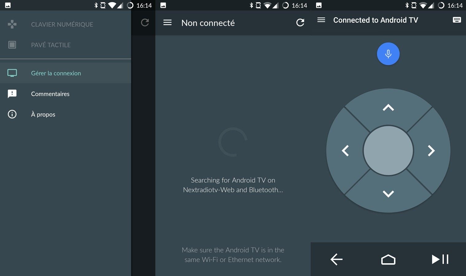Open Commentaires from the drawer
Viewport: 466px width, 276px height.
(x=50, y=94)
